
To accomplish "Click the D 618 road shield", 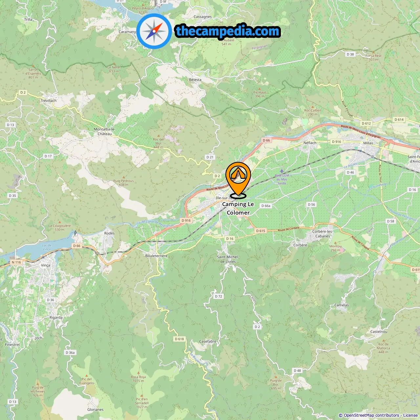I will 179,339.
